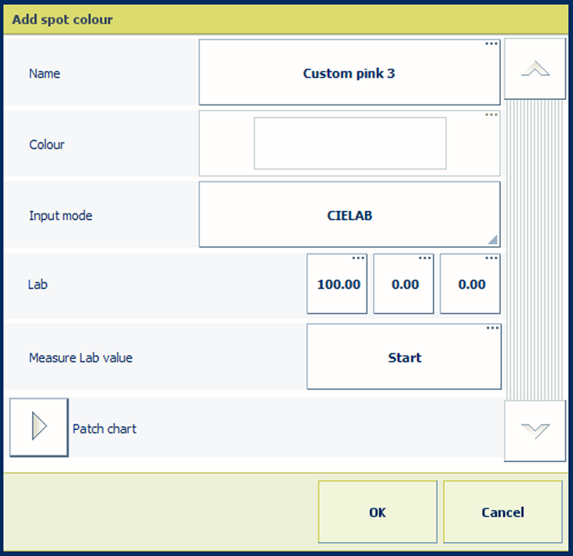This screenshot has height=556, width=573.
Task: Click the ellipsis icon on the Start button
Action: click(491, 329)
